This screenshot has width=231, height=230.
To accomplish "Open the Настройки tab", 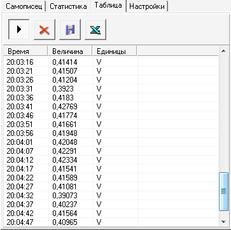I will pos(147,6).
